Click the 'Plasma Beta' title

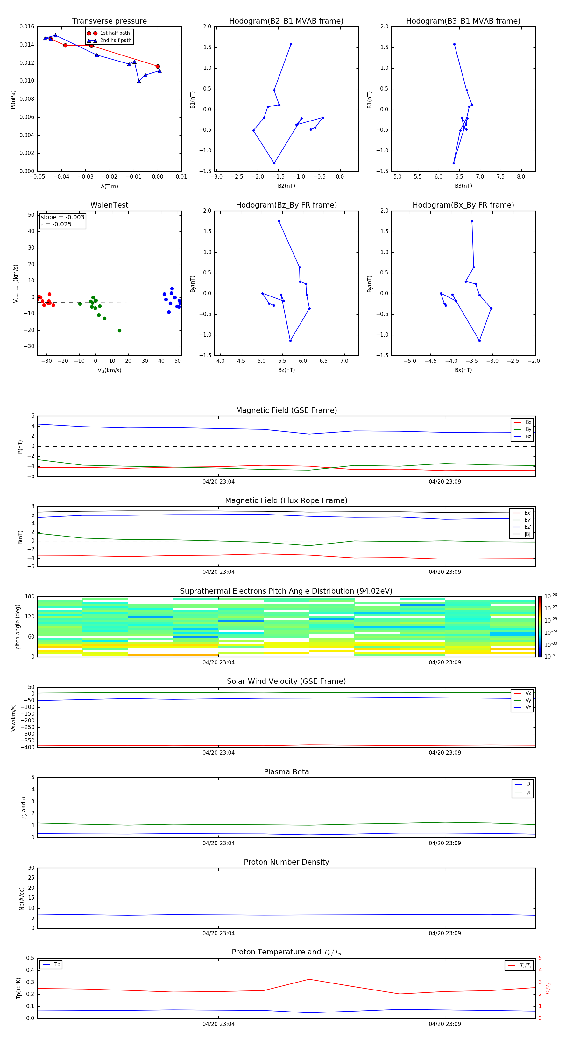click(286, 772)
